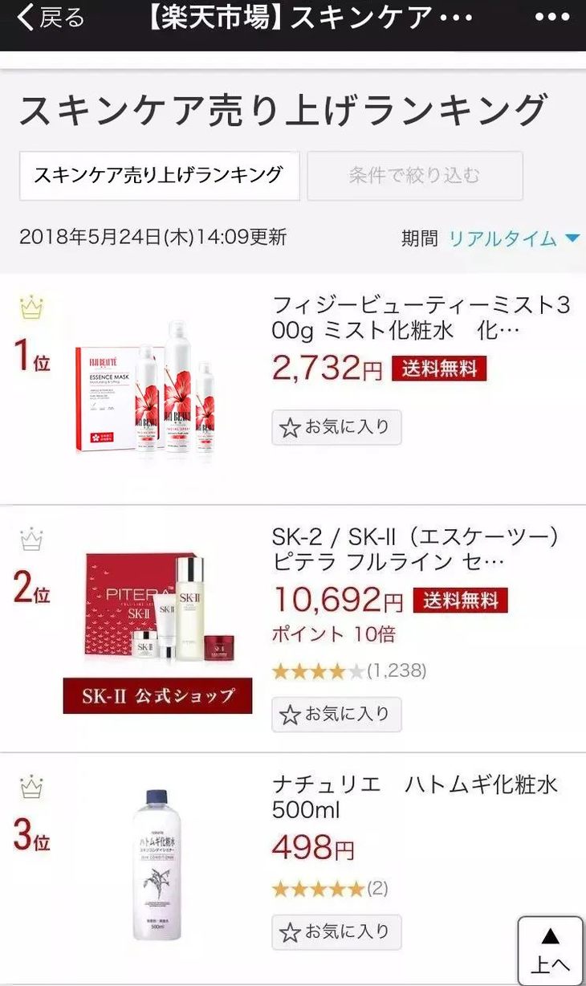Click the blue dropdown arrow beside リアルタイム

pos(572,238)
